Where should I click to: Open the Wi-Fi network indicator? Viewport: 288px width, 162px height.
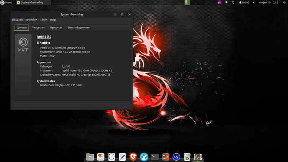(226, 3)
